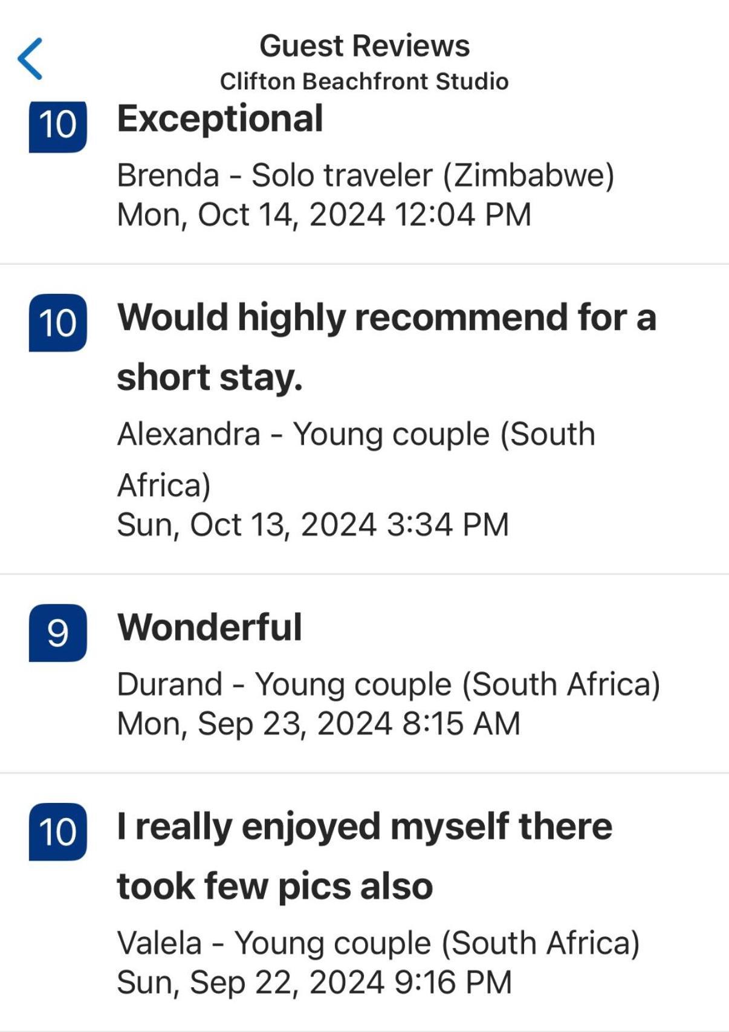Tap score badge 9 for Durand's review

click(x=58, y=633)
